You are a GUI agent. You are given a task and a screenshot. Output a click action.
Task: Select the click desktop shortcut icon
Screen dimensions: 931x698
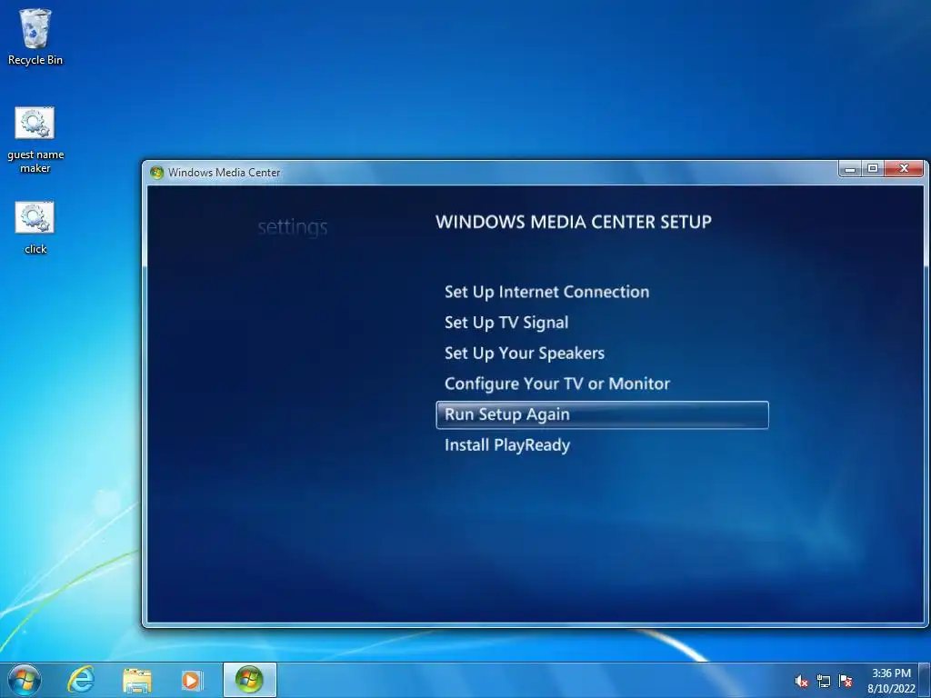(x=35, y=228)
